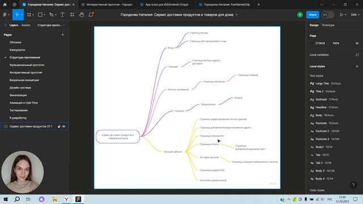
Task: Select the Text tool
Action: (x=62, y=15)
